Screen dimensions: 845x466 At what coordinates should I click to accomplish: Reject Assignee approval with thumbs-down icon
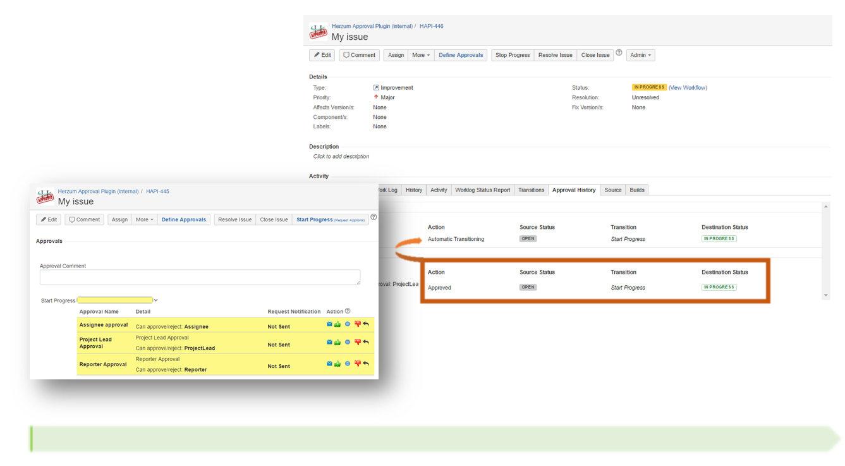(358, 324)
